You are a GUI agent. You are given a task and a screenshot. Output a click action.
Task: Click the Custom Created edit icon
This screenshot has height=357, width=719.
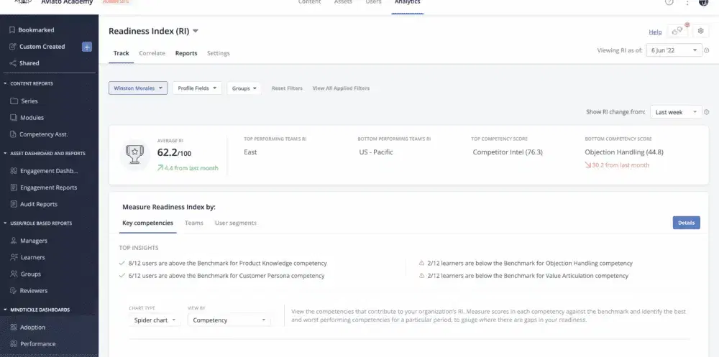13,46
